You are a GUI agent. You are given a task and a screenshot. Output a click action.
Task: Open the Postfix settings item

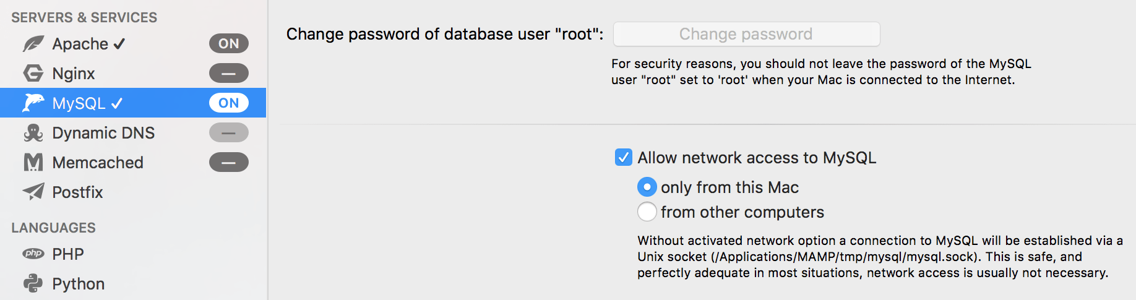(x=133, y=192)
